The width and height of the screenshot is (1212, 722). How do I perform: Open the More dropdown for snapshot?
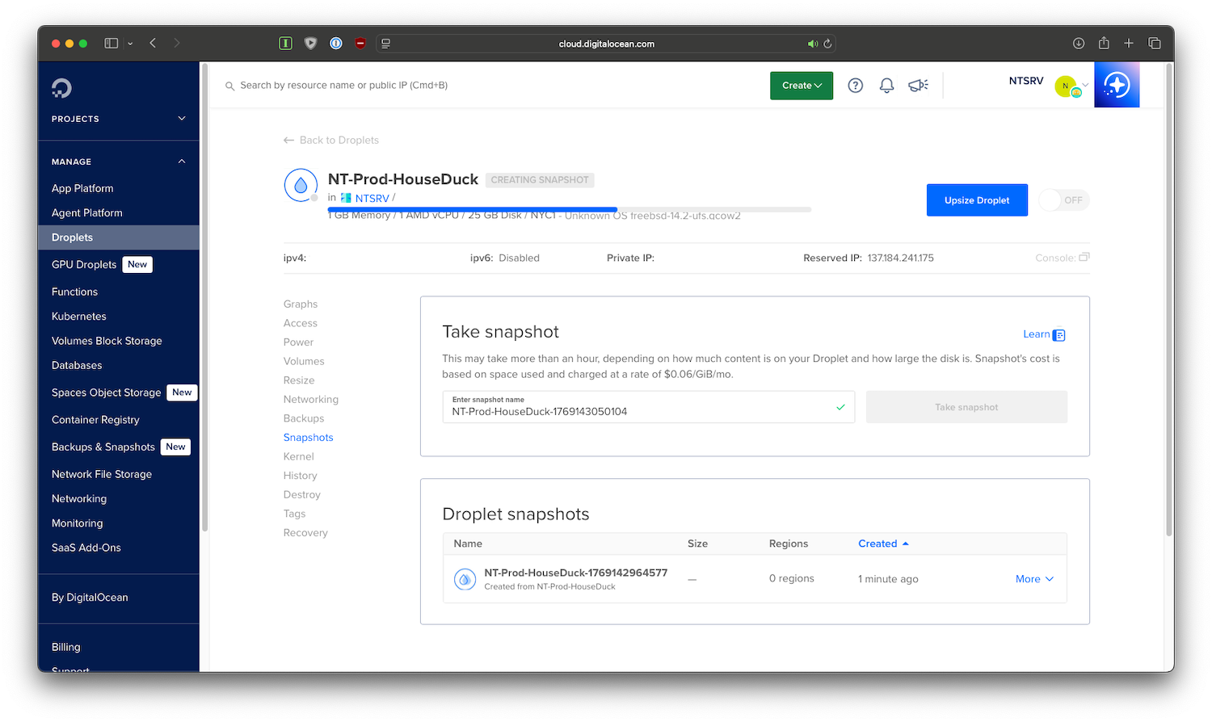click(x=1034, y=579)
